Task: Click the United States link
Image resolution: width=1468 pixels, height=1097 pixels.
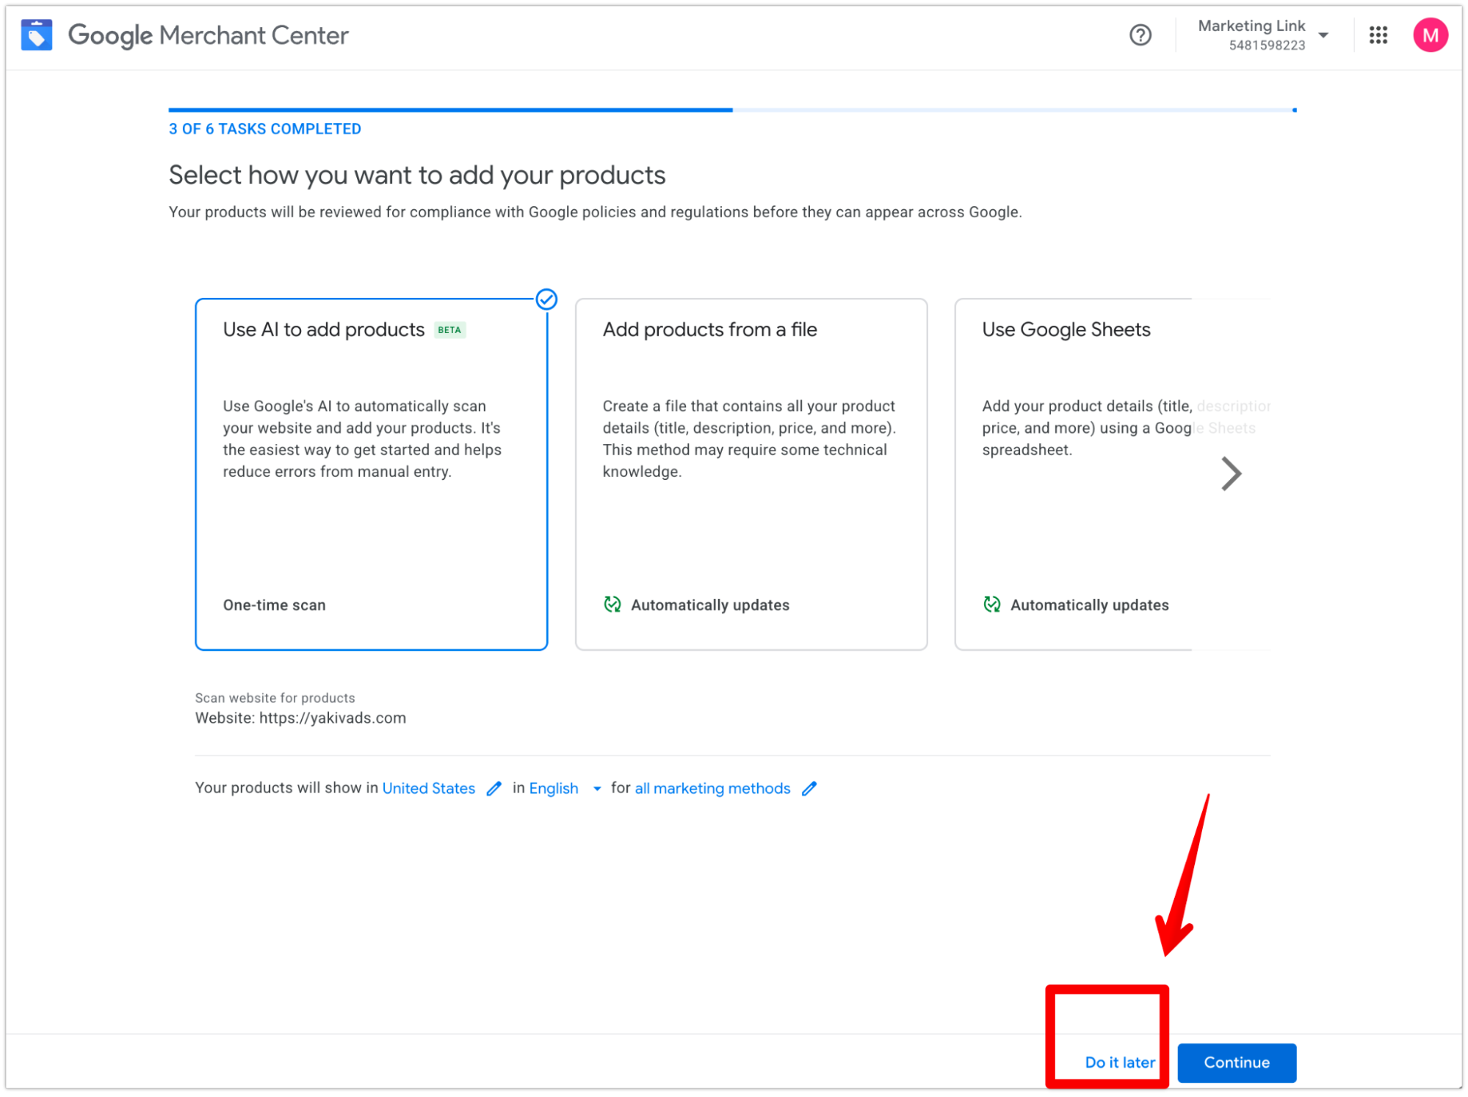Action: pyautogui.click(x=428, y=788)
